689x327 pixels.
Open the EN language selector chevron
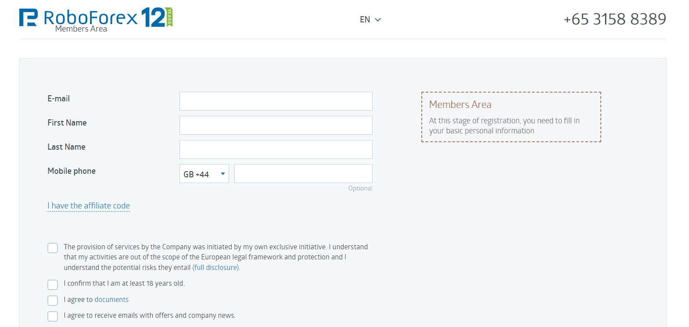[378, 20]
